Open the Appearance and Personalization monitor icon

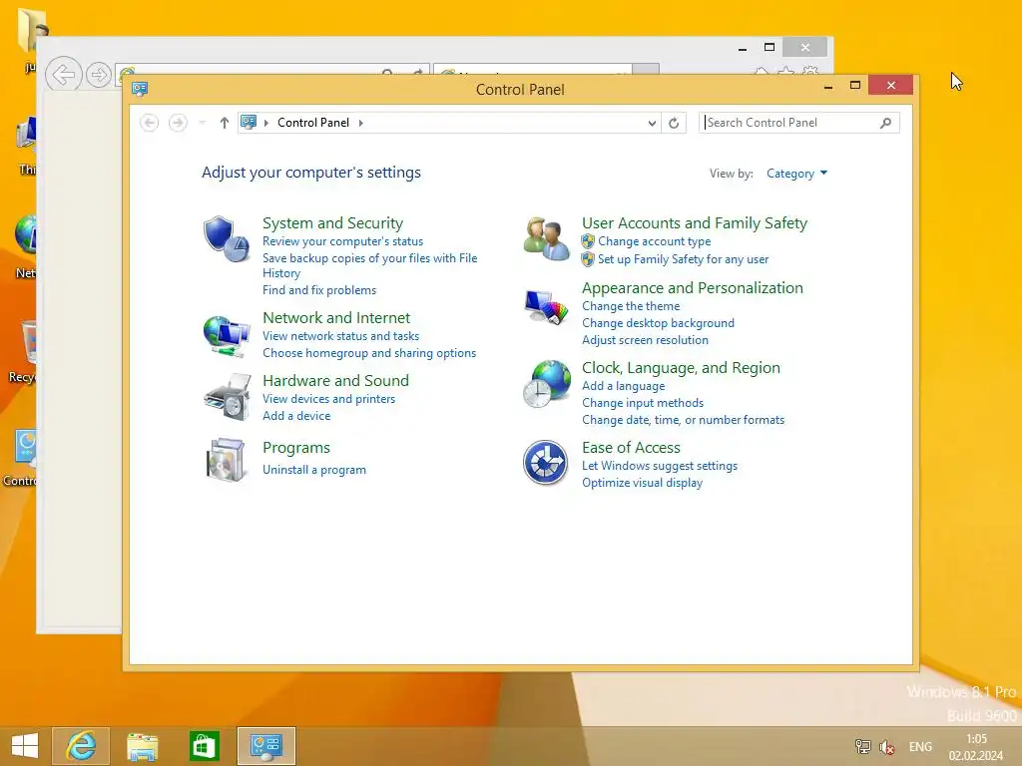click(546, 307)
